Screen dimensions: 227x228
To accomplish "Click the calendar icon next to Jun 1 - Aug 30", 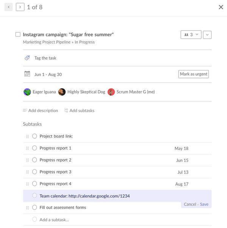I will [27, 74].
